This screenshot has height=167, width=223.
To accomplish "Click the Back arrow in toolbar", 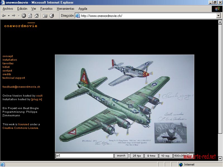I will (x=4, y=16).
